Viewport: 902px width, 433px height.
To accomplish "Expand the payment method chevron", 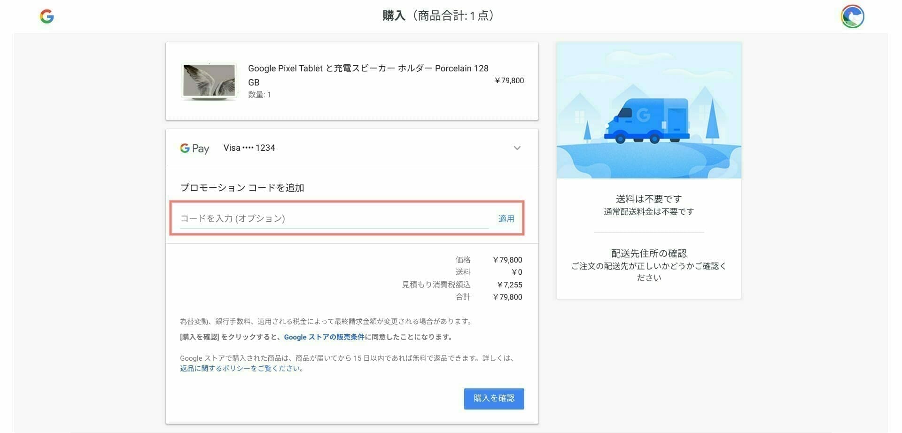I will (x=517, y=148).
